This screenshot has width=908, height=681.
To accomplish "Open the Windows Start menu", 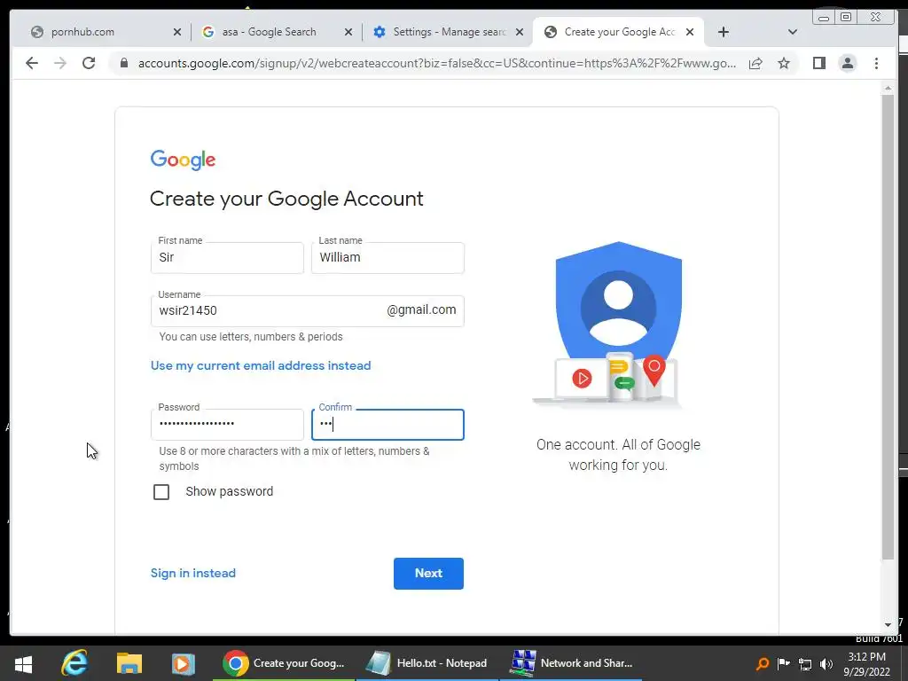I will click(24, 663).
